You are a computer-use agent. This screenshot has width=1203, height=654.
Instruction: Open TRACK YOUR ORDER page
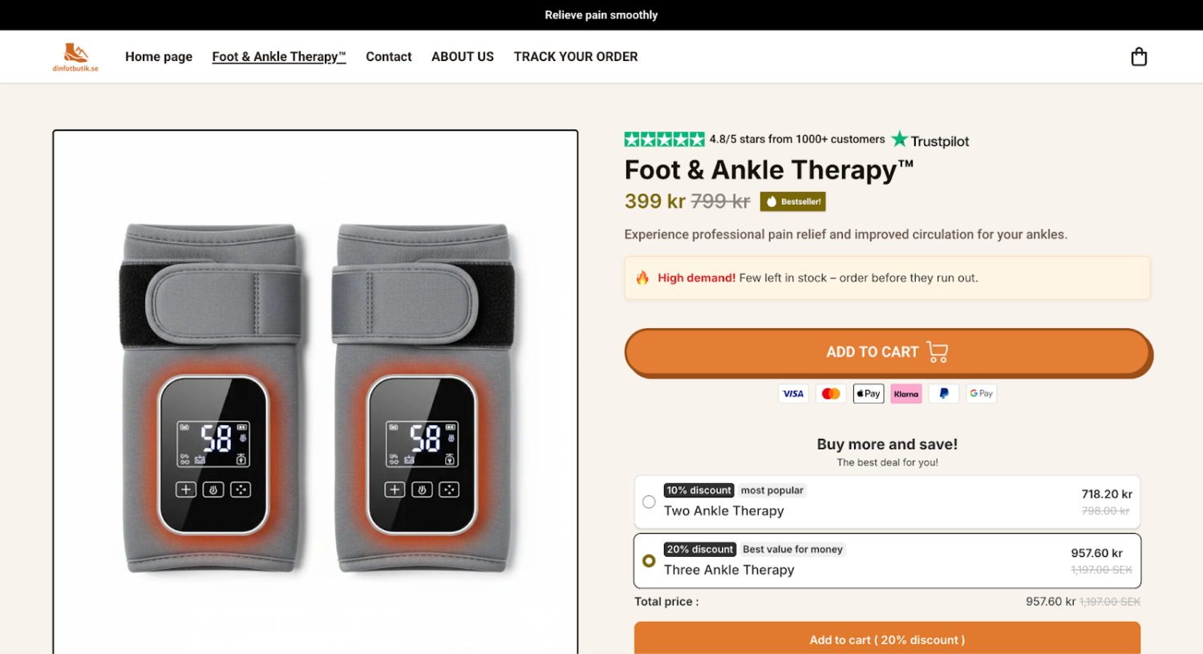pos(576,57)
